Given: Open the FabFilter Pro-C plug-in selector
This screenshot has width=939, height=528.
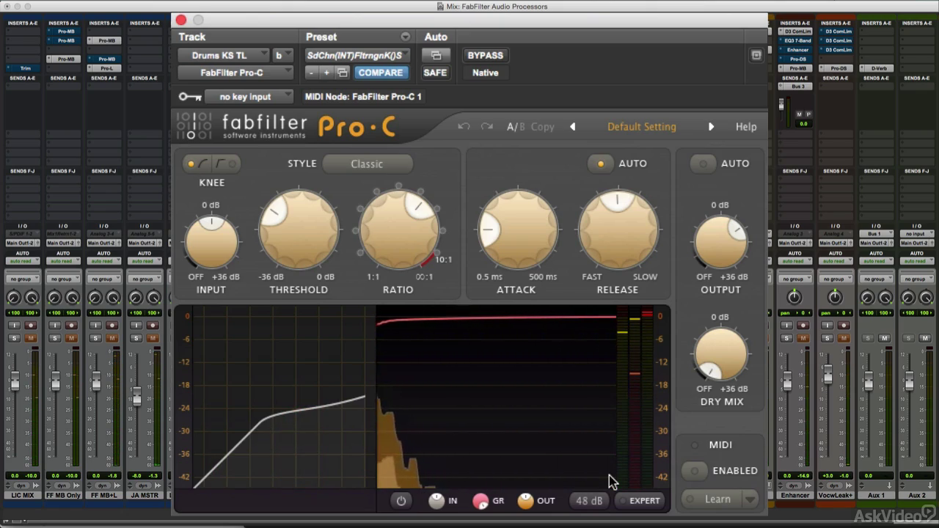Looking at the screenshot, I should 235,73.
